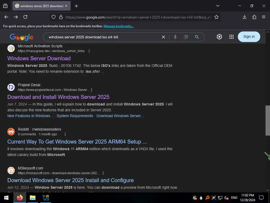Search by image with Lens icon
Viewport: 270px width, 203px height.
186,37
